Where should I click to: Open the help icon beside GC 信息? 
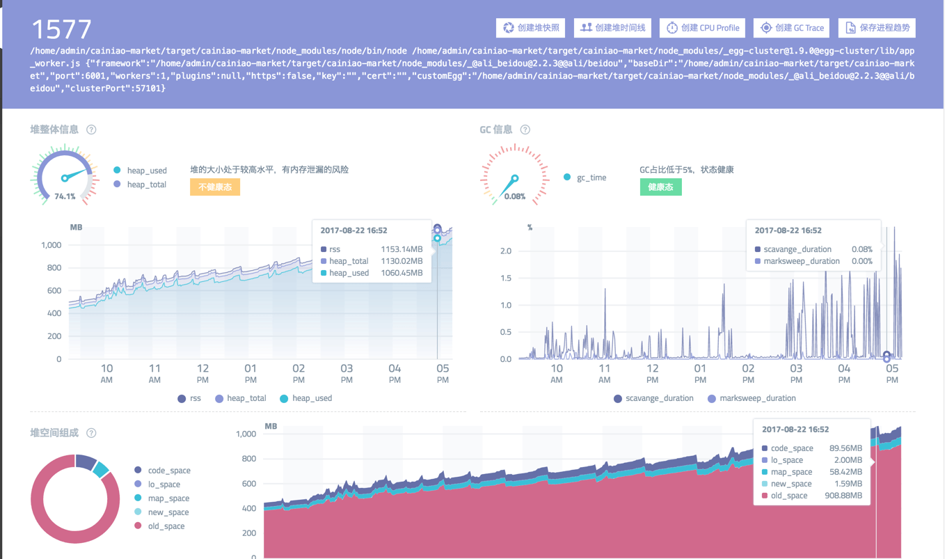tap(525, 129)
